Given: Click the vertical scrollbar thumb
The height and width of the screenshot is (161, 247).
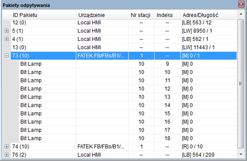Looking at the screenshot, I should 241,84.
